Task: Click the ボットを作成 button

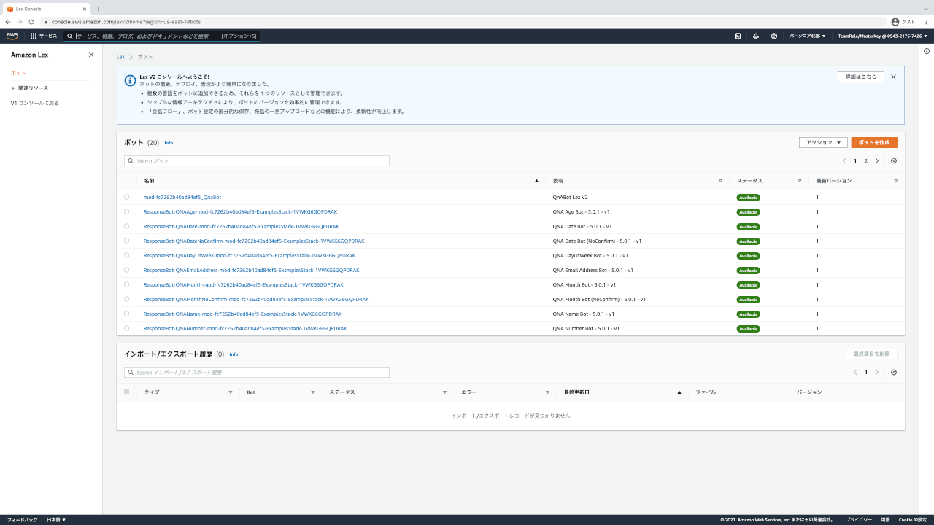Action: coord(874,142)
